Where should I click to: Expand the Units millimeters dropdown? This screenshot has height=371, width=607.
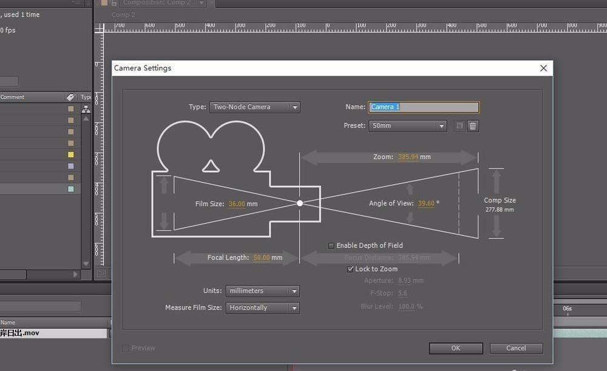263,291
